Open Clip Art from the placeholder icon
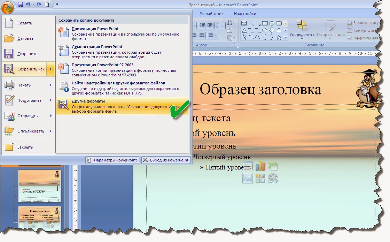 click(x=260, y=178)
